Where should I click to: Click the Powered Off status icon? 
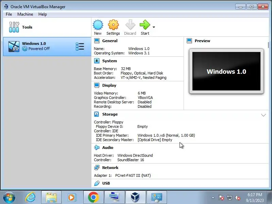click(24, 49)
